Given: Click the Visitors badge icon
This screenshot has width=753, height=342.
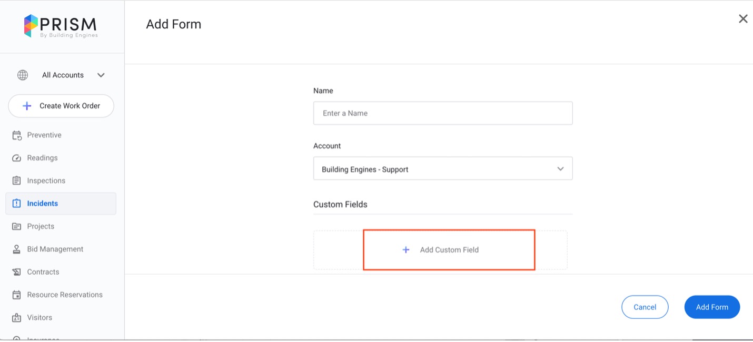Looking at the screenshot, I should 17,318.
